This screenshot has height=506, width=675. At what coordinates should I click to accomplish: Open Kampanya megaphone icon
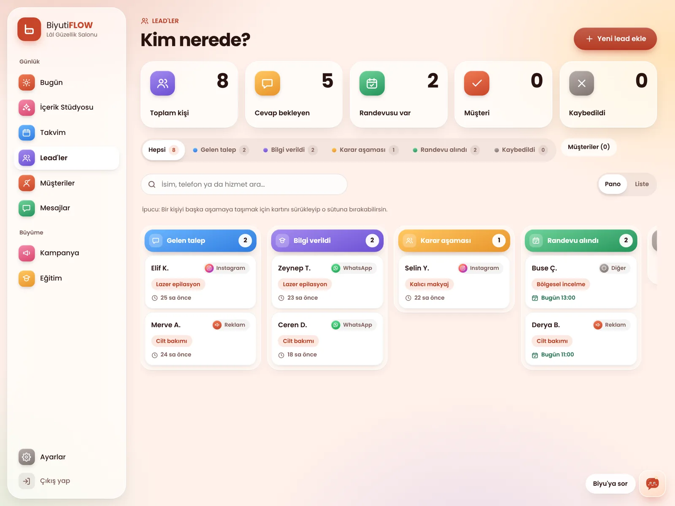point(27,253)
